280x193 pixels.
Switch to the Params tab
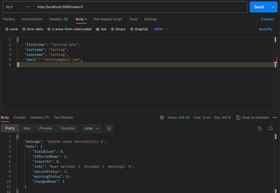pos(9,19)
